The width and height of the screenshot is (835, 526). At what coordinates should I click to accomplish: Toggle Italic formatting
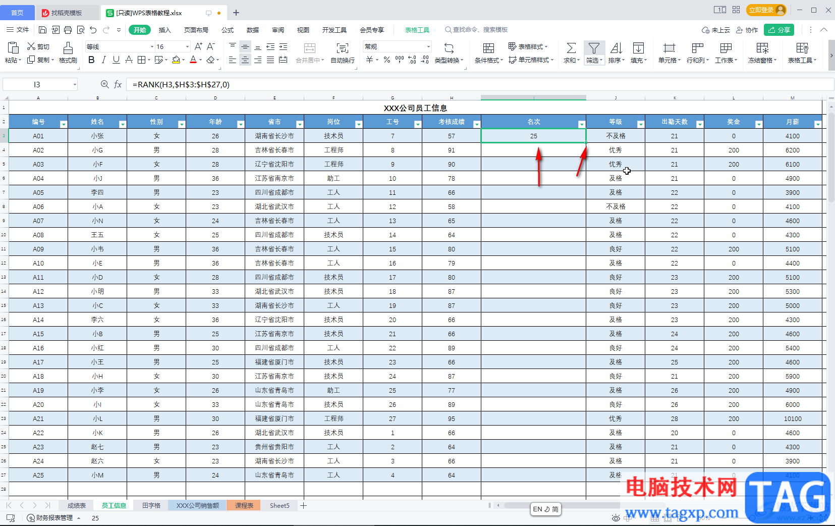(103, 60)
